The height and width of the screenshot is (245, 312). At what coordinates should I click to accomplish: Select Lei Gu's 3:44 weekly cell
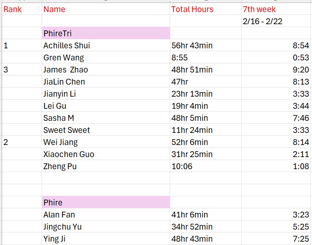[x=276, y=106]
